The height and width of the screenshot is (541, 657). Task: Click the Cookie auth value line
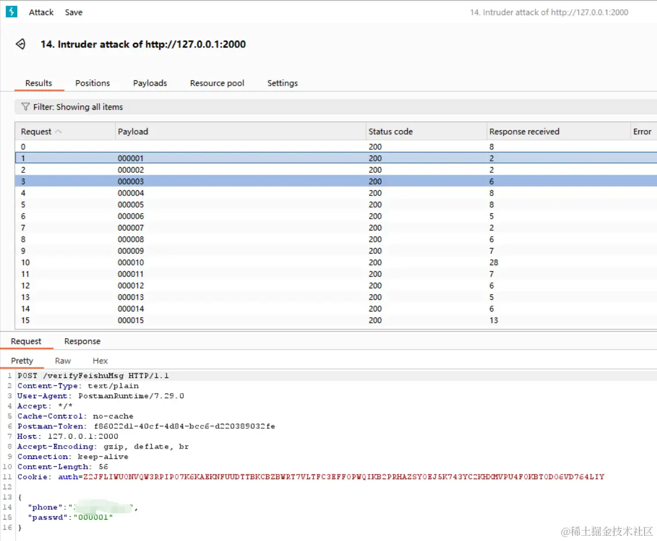coord(311,477)
